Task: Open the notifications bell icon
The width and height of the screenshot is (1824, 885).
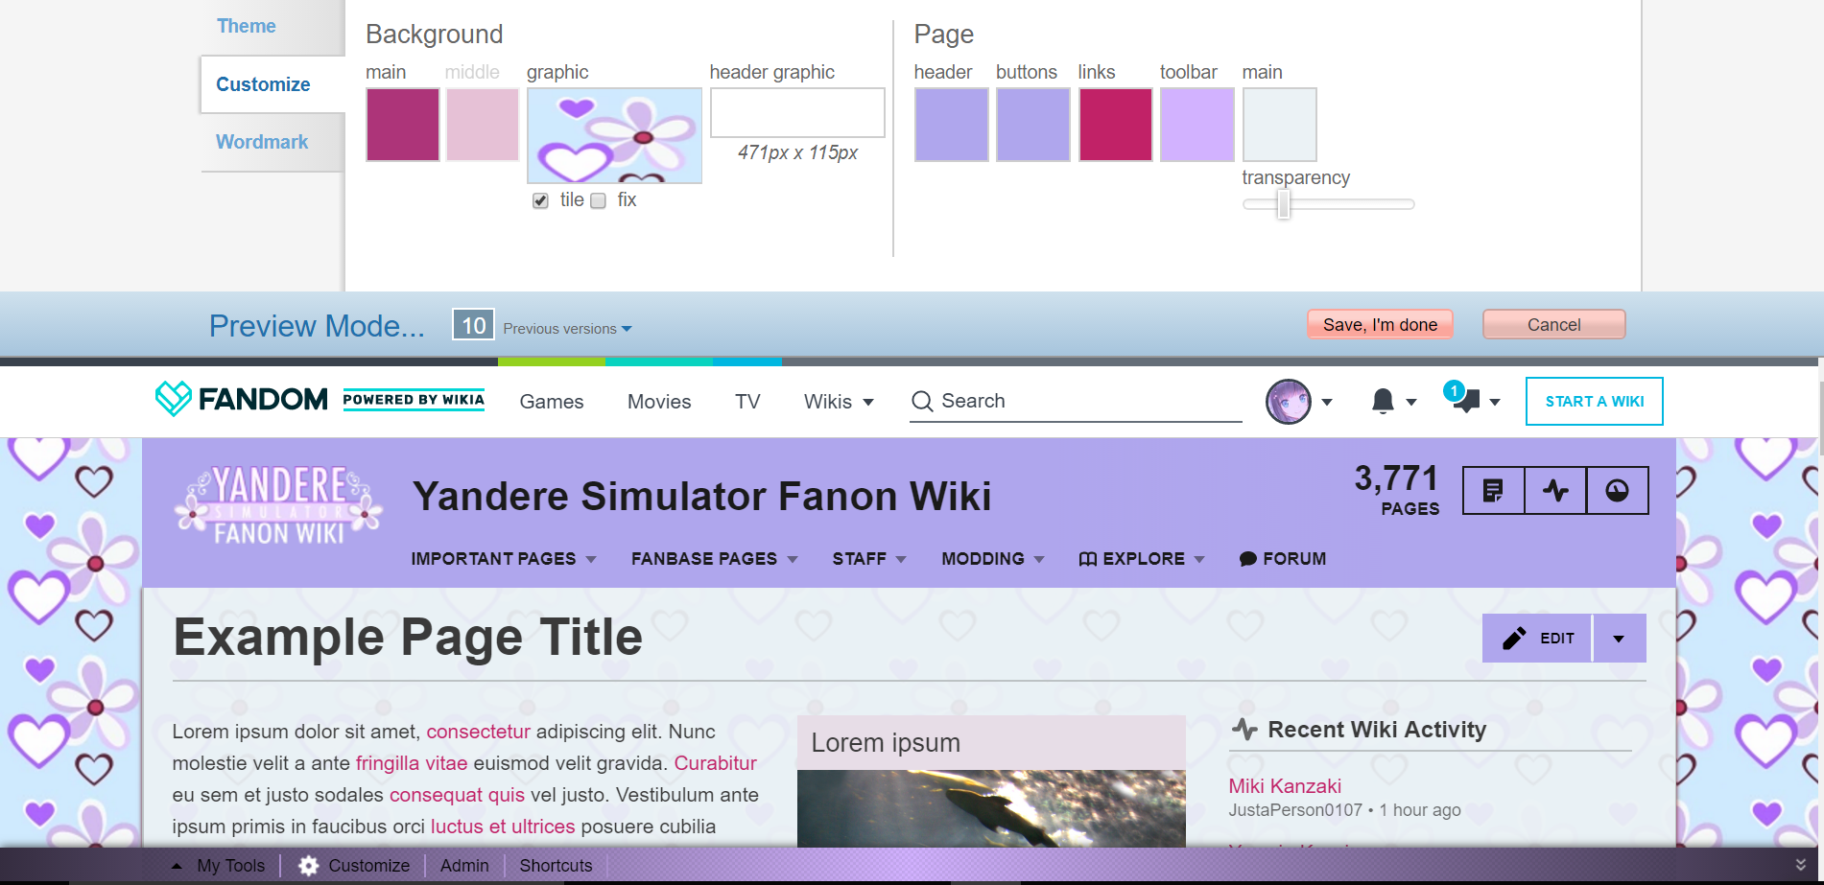Action: click(1383, 402)
